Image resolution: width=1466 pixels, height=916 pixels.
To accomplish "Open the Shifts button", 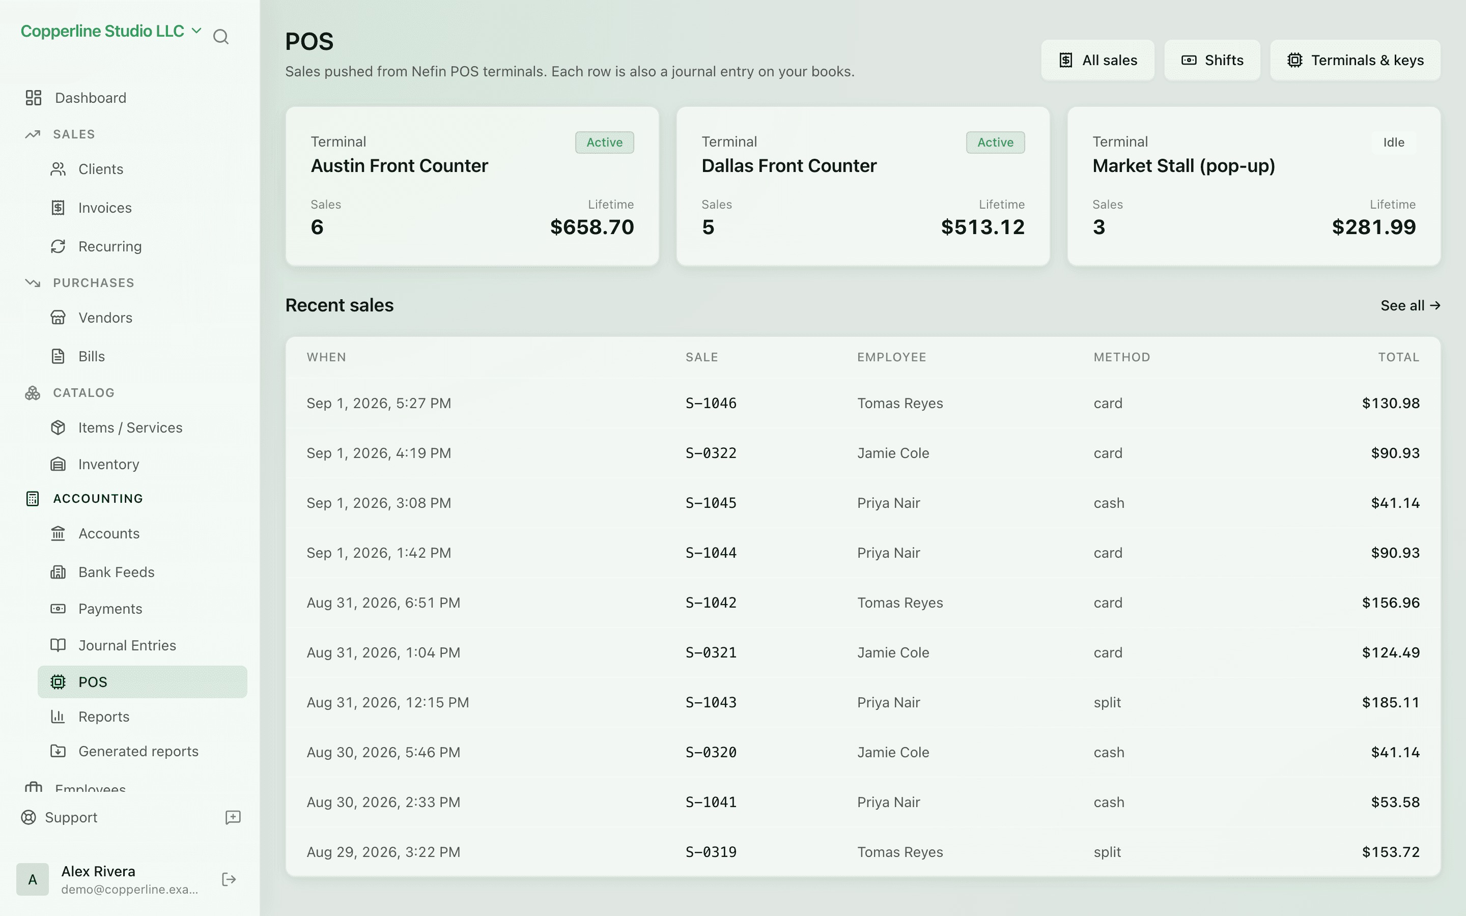I will (1212, 60).
